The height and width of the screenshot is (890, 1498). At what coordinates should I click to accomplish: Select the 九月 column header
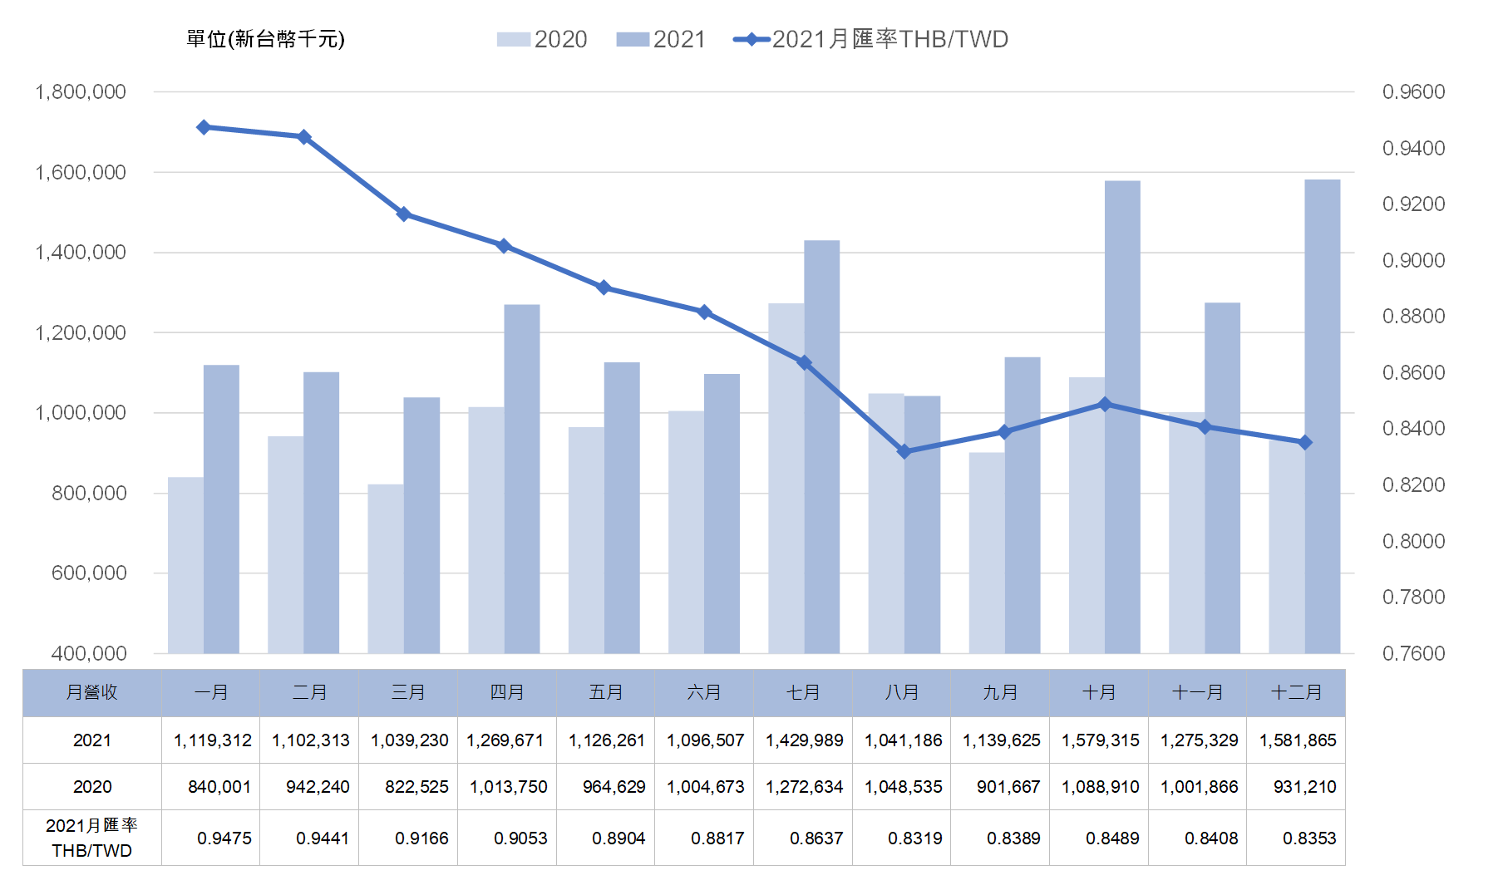coord(1000,692)
